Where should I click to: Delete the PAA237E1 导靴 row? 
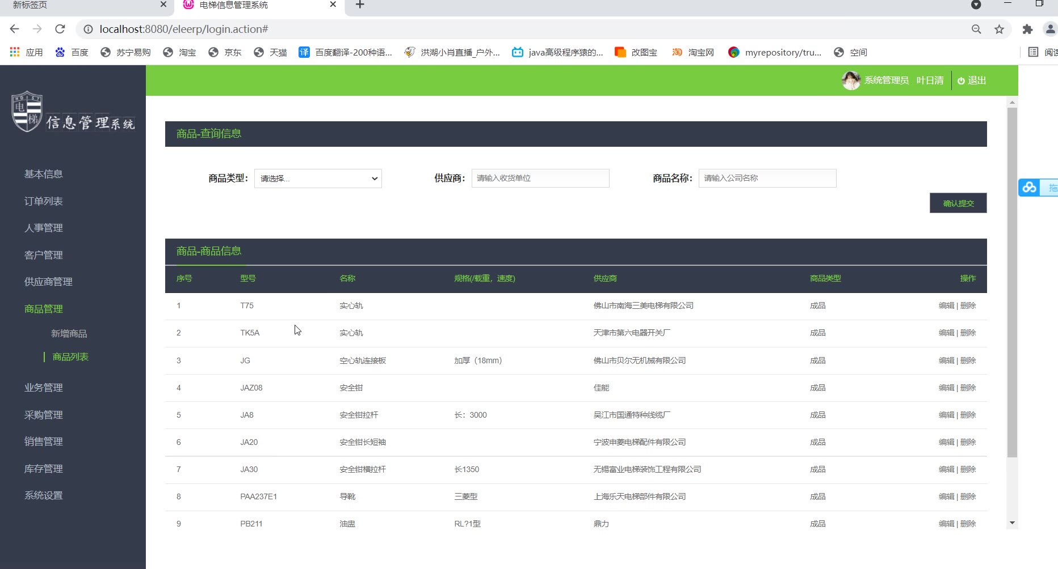968,496
